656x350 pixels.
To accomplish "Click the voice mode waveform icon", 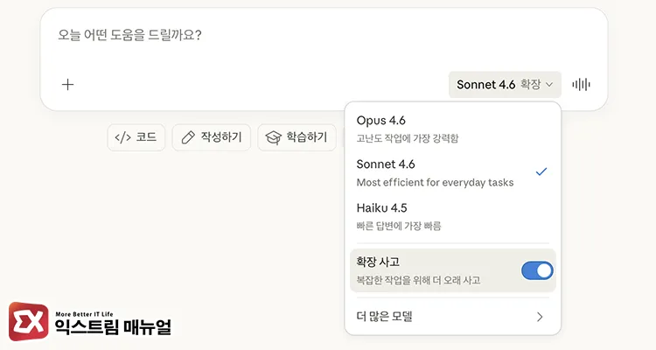I will (581, 85).
